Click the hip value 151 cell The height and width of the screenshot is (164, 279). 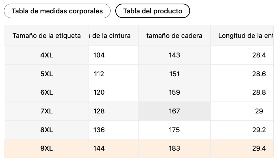[174, 74]
